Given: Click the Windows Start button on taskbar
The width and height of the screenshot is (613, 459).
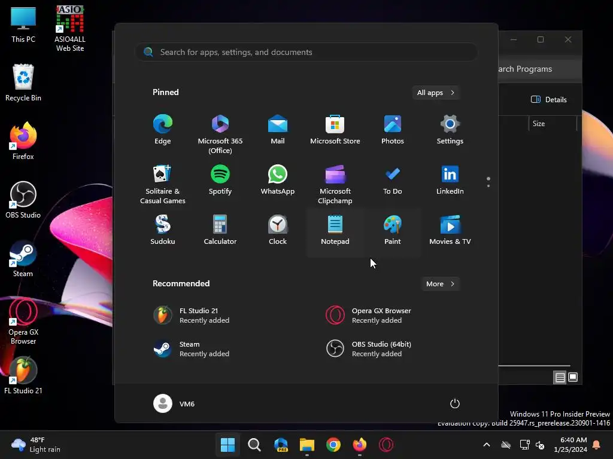Looking at the screenshot, I should [228, 445].
